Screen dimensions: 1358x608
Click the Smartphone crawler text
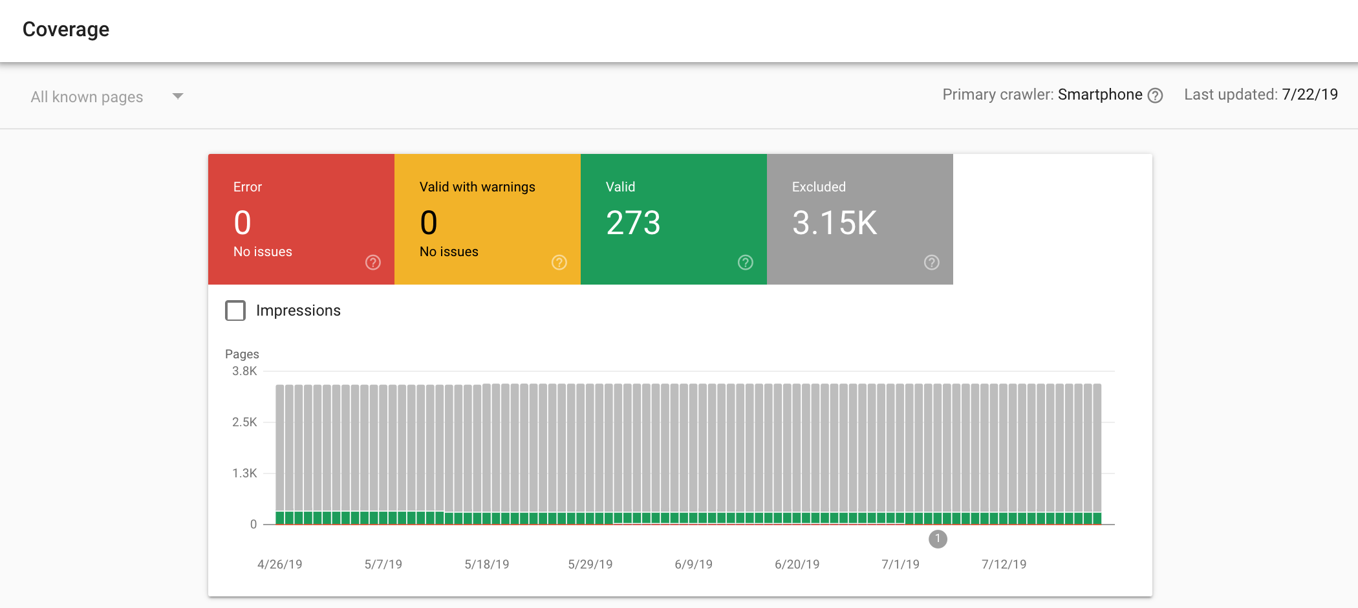[1100, 94]
